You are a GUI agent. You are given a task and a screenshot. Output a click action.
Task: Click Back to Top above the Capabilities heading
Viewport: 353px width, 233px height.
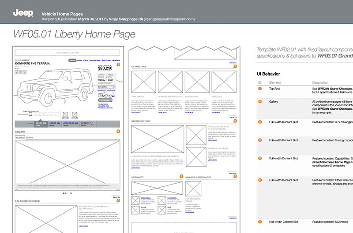pos(233,63)
